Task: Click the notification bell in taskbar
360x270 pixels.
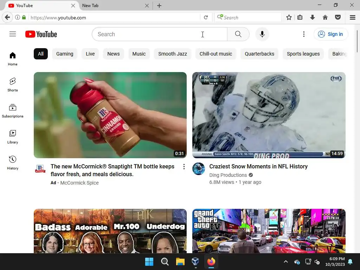Action: point(351,262)
